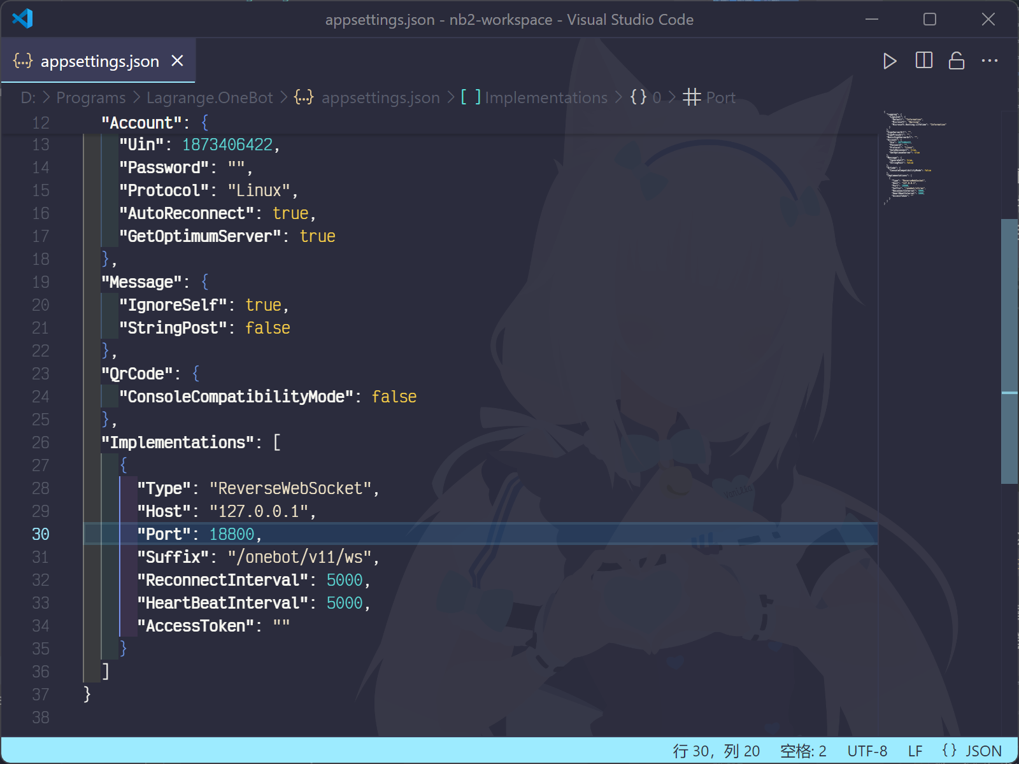Change the LF end-of-line sequence

pyautogui.click(x=915, y=751)
